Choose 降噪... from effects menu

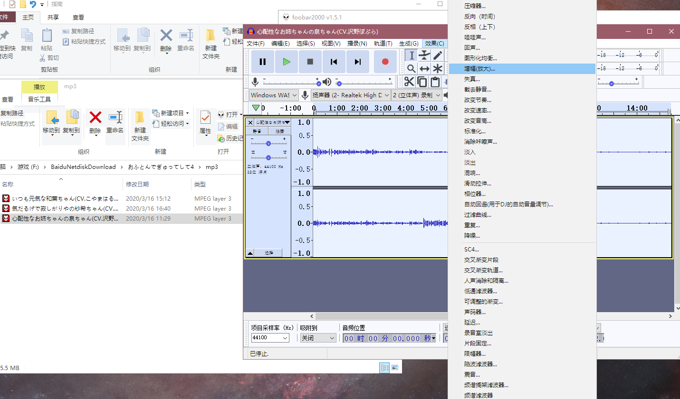[x=522, y=236]
